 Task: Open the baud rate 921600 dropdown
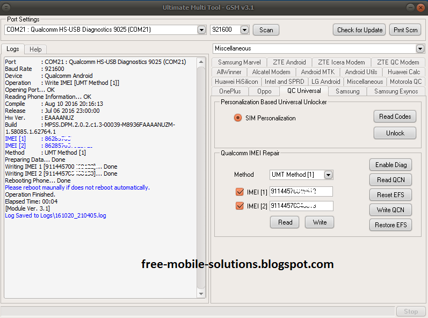click(x=244, y=30)
